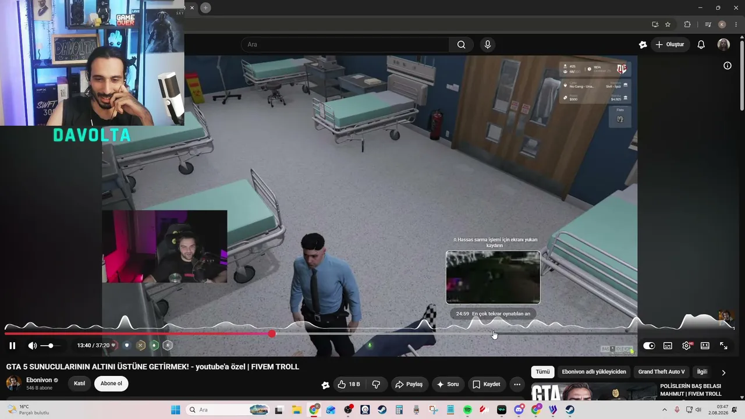Open the Chrome three-dot menu
745x419 pixels.
[736, 24]
